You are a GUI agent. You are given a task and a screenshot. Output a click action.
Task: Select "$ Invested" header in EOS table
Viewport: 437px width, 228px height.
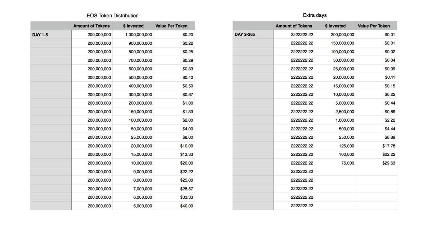(133, 26)
